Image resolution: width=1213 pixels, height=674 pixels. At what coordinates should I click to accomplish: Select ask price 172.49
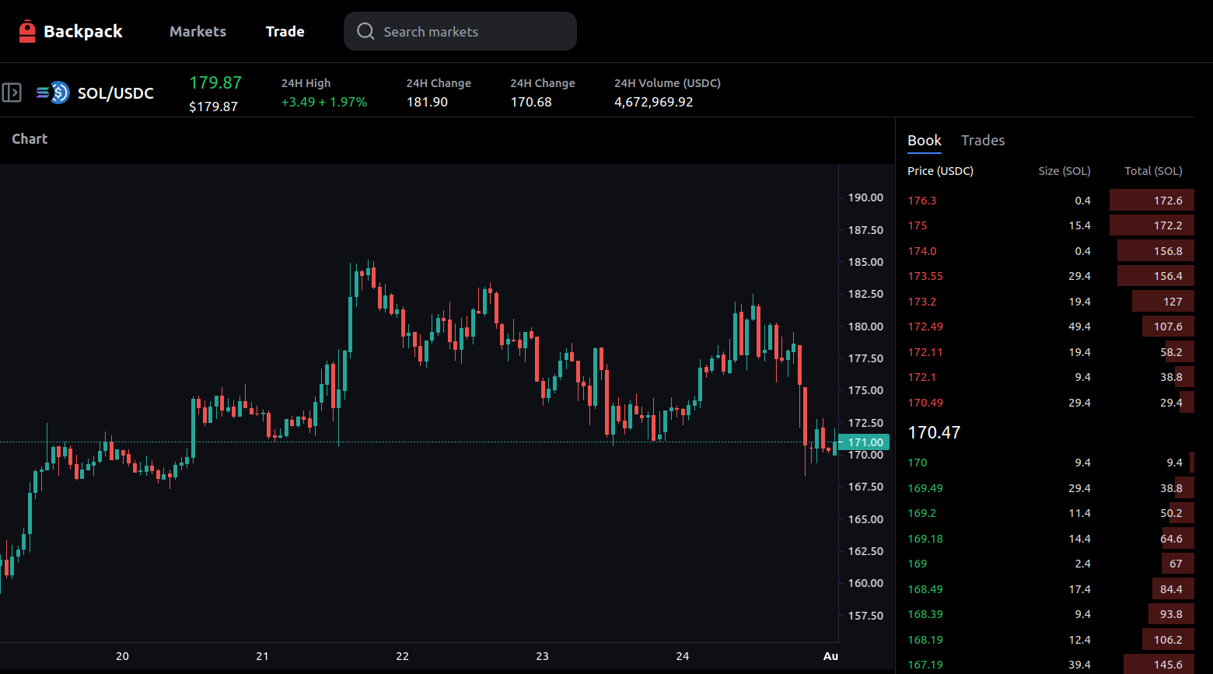[x=925, y=327]
